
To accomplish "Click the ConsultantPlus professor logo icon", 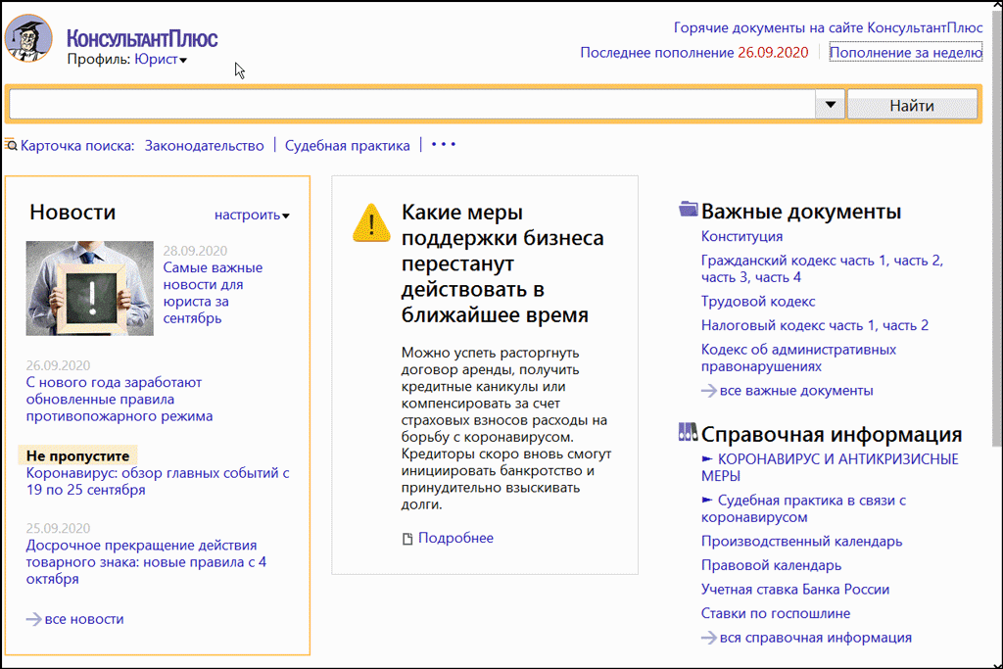I will coord(28,38).
